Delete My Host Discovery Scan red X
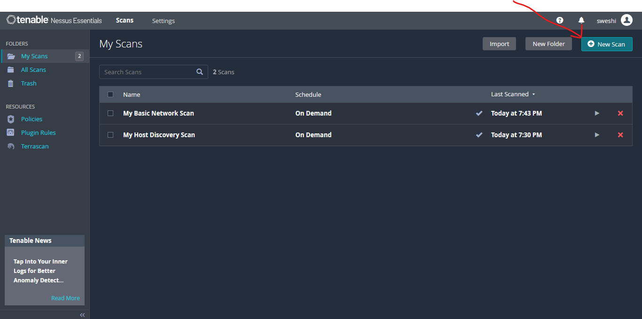The width and height of the screenshot is (642, 319). pos(620,135)
